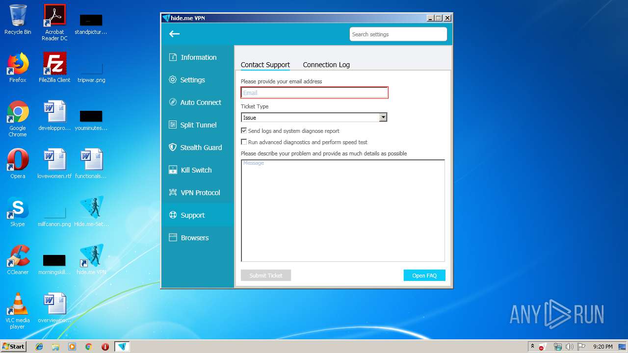
Task: Switch to the Contact Support tab
Action: tap(265, 65)
